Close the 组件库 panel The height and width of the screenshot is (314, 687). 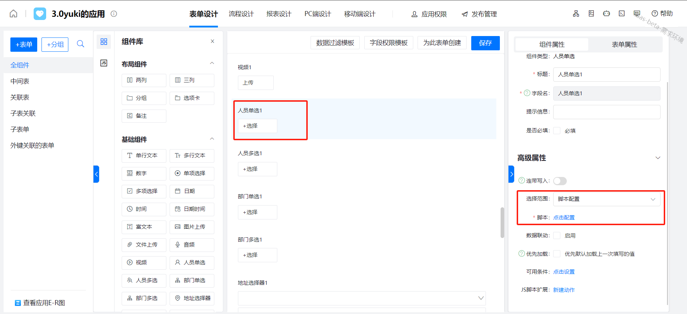213,41
